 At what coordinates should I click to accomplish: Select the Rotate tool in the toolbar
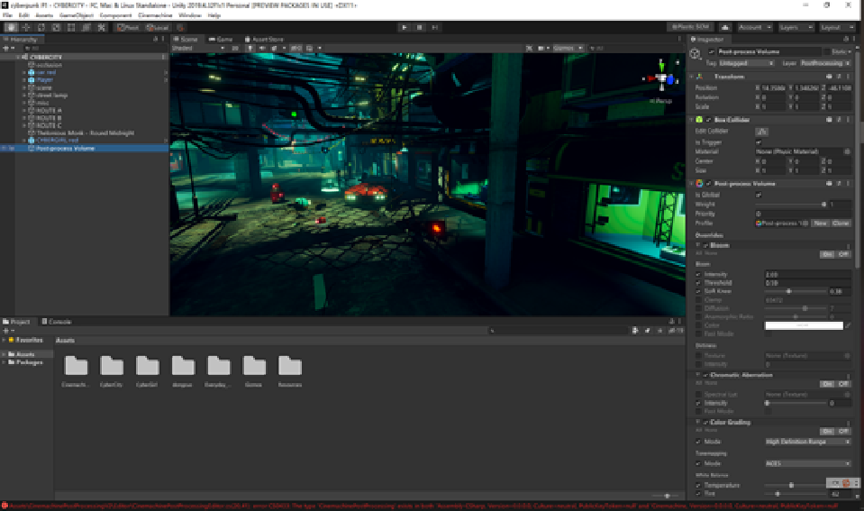[x=41, y=27]
